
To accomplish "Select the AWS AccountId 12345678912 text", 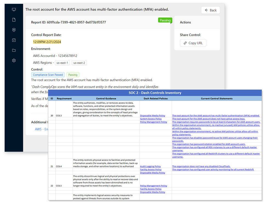I will pos(55,56).
